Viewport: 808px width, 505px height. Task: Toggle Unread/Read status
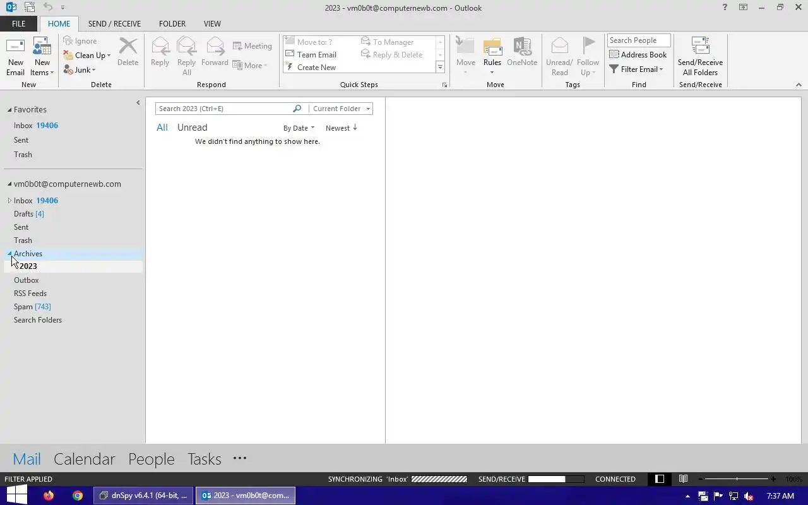(x=559, y=57)
